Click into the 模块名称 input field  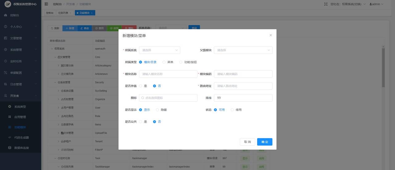(x=168, y=74)
